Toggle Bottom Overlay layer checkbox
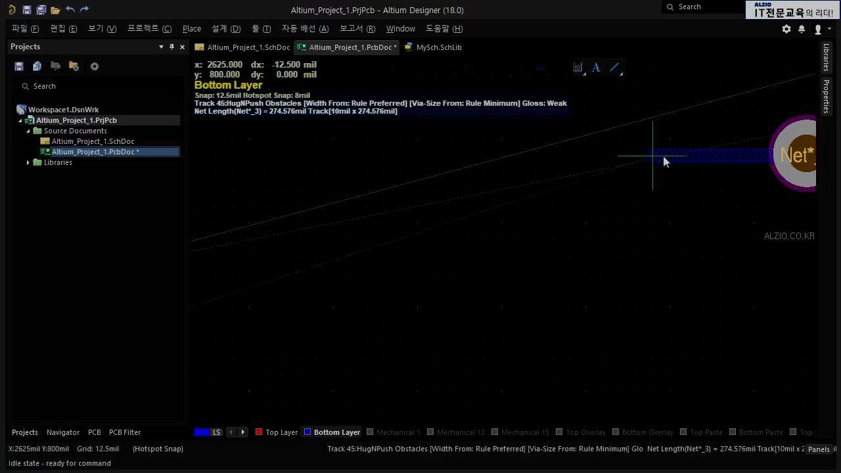Viewport: 841px width, 473px height. [616, 432]
